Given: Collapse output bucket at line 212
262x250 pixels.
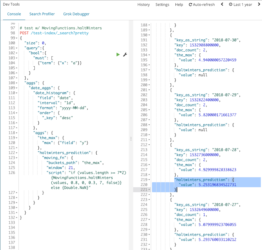Looking at the screenshot, I should coord(149,145).
